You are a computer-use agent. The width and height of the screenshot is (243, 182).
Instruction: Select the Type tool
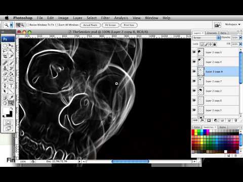pyautogui.click(x=11, y=85)
